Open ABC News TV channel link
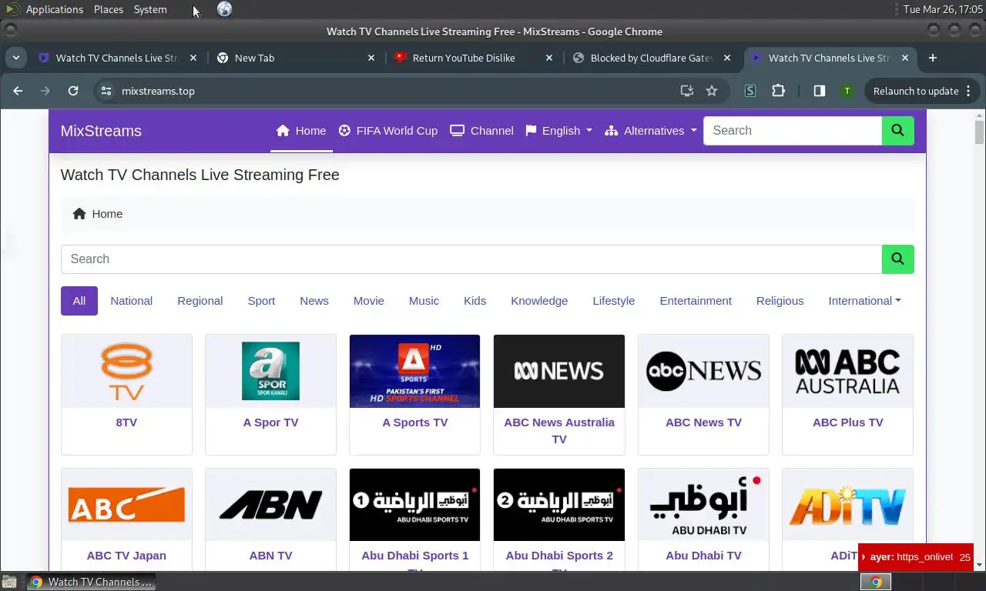 [x=703, y=422]
